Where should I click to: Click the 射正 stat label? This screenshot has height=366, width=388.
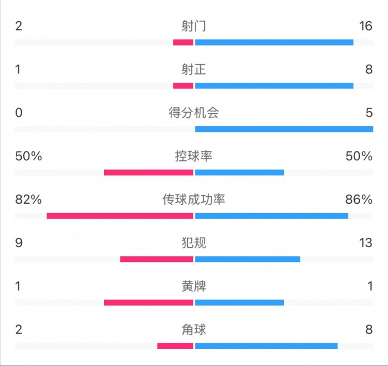(193, 69)
